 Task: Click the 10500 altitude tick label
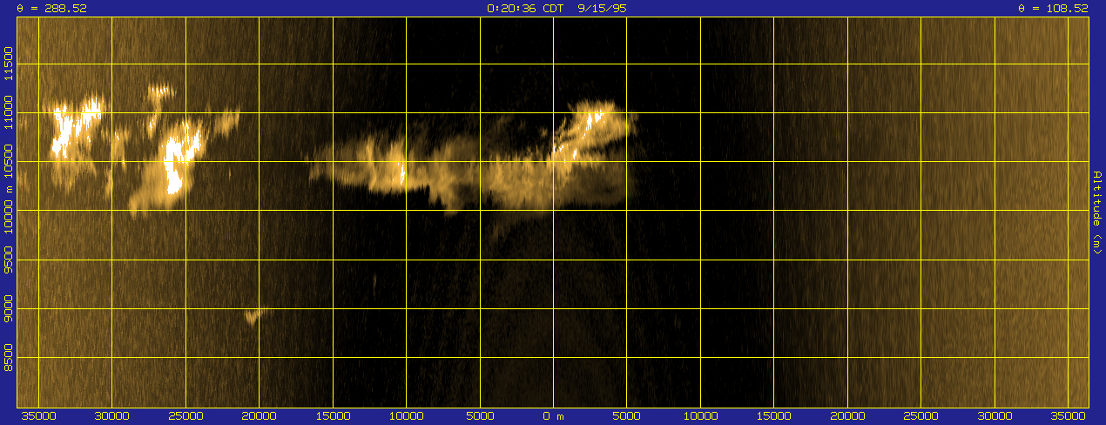tap(9, 162)
